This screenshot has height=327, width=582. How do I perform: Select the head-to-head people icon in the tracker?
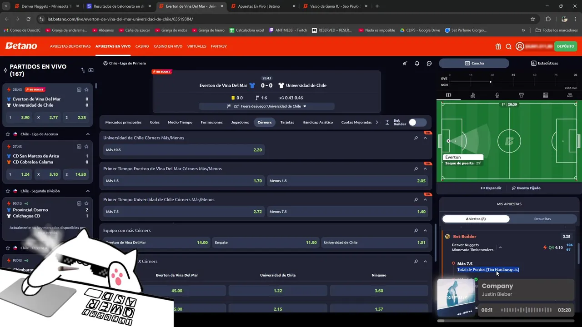570,95
